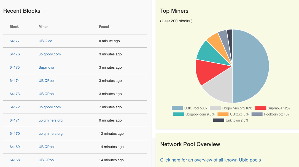Toggle UBIQ.cc 6% legend swatch
Viewport: 299px width, 167px height.
pos(223,114)
